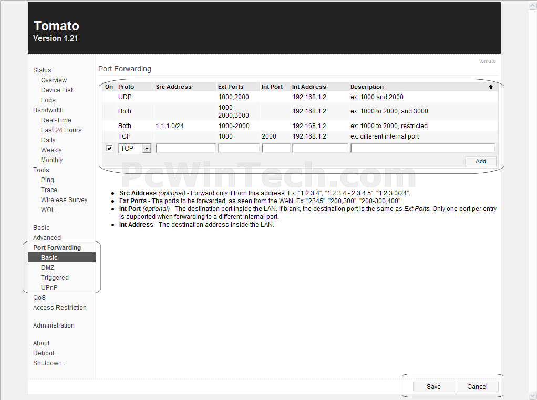Toggle the On checkbox for new rule
Screen dimensions: 537x400
(x=109, y=148)
